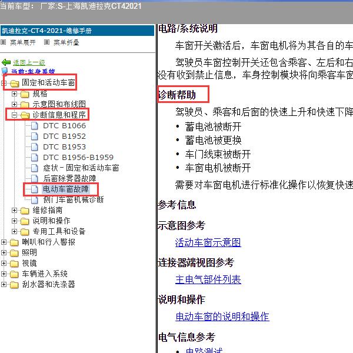Expand the 车辆进入系统 tree node
The height and width of the screenshot is (353, 353).
4,274
